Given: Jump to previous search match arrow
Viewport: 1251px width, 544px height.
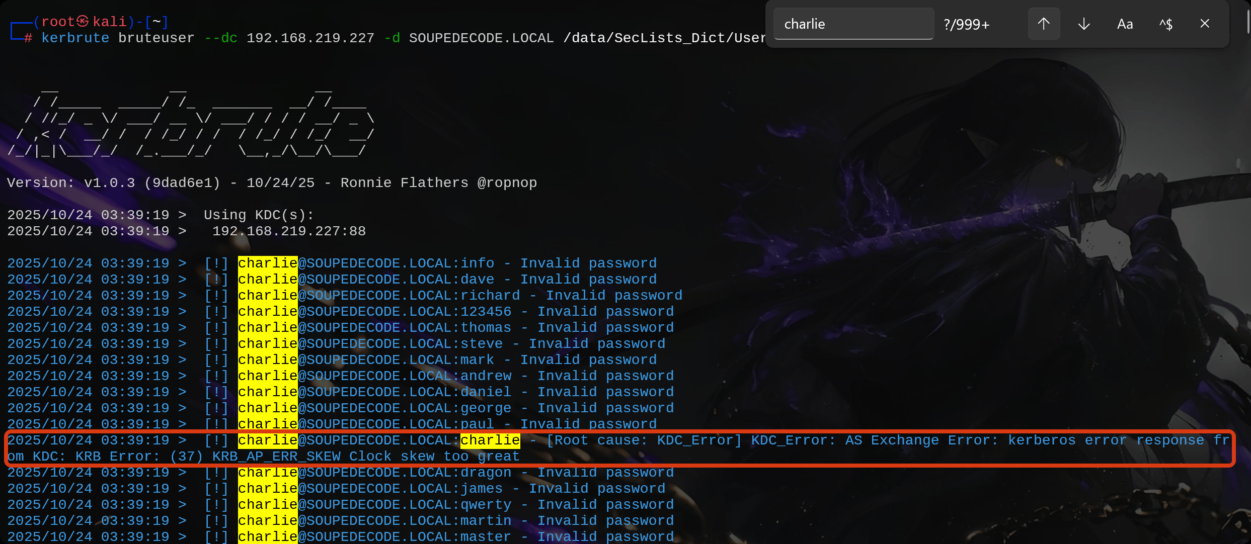Looking at the screenshot, I should pos(1044,24).
